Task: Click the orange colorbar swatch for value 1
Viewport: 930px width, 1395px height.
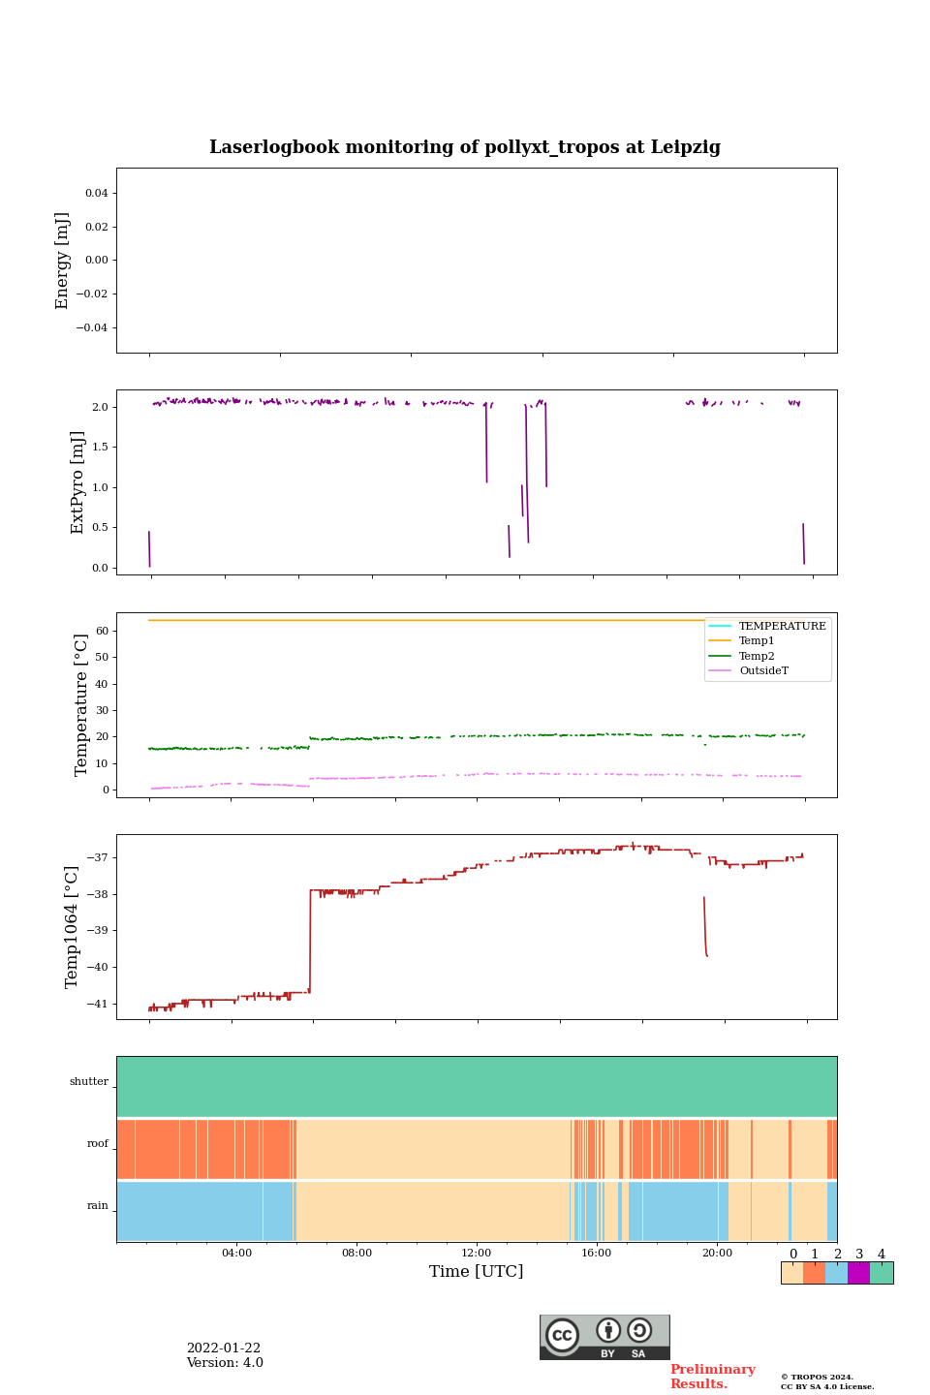Action: coord(814,1273)
